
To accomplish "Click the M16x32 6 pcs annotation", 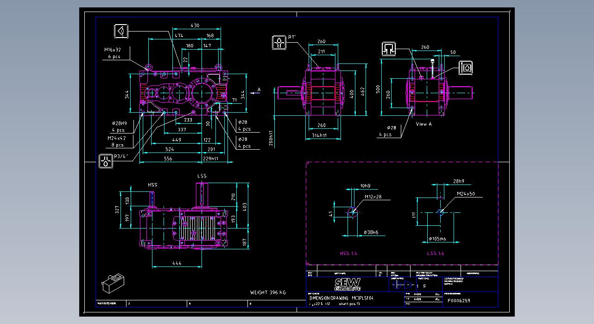I will pos(112,53).
